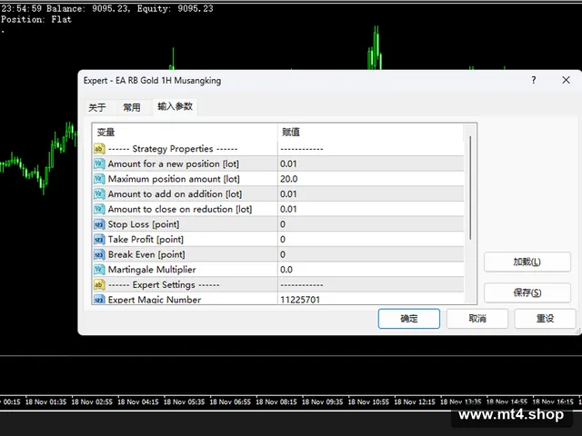
Task: Edit the Take Profit value 0
Action: pos(370,240)
